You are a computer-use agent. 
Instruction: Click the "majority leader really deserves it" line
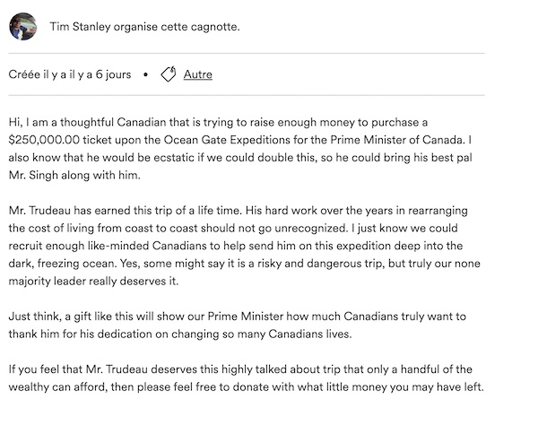click(x=93, y=282)
